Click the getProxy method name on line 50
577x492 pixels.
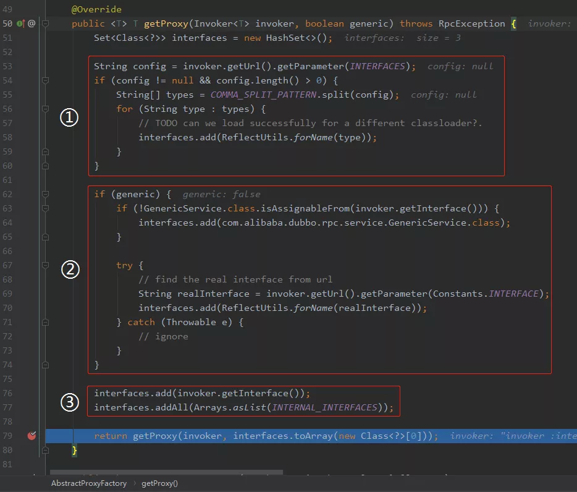pyautogui.click(x=166, y=23)
